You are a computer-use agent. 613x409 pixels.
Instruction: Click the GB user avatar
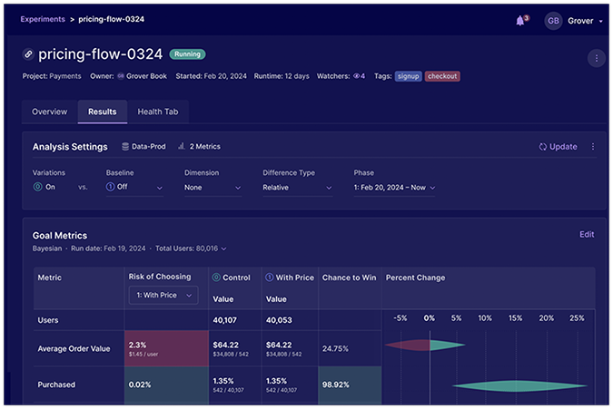click(553, 21)
